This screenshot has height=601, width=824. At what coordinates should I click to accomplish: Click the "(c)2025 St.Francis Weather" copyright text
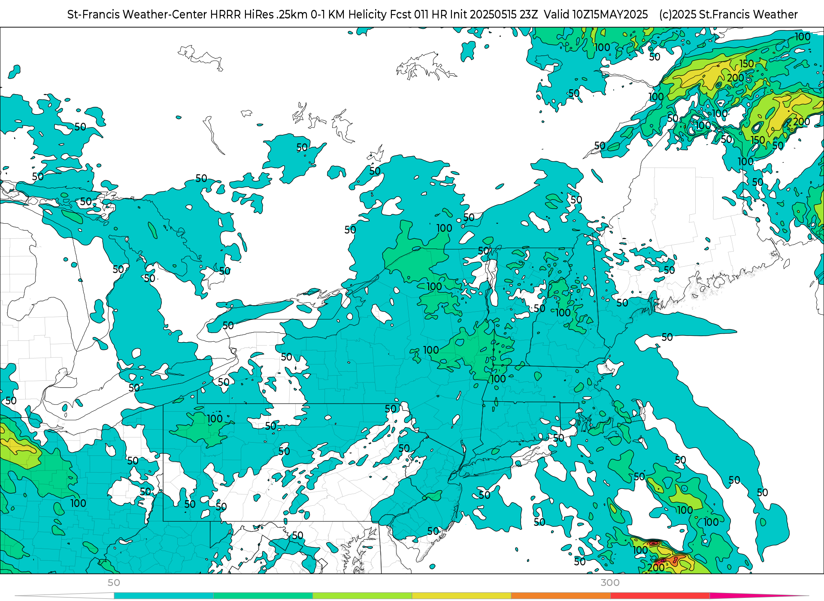(x=728, y=15)
